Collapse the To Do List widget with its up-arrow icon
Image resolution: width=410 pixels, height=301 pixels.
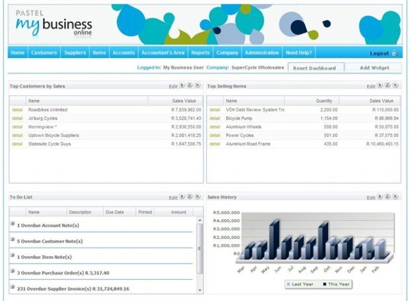182,197
